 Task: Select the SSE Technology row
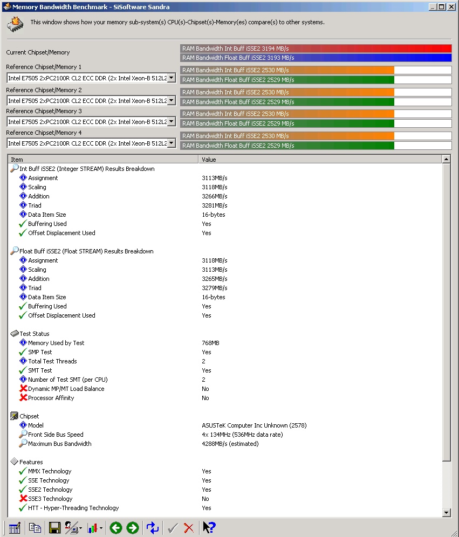click(x=225, y=480)
